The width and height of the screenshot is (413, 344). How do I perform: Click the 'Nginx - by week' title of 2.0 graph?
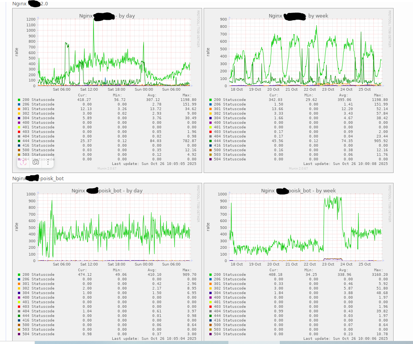(298, 16)
